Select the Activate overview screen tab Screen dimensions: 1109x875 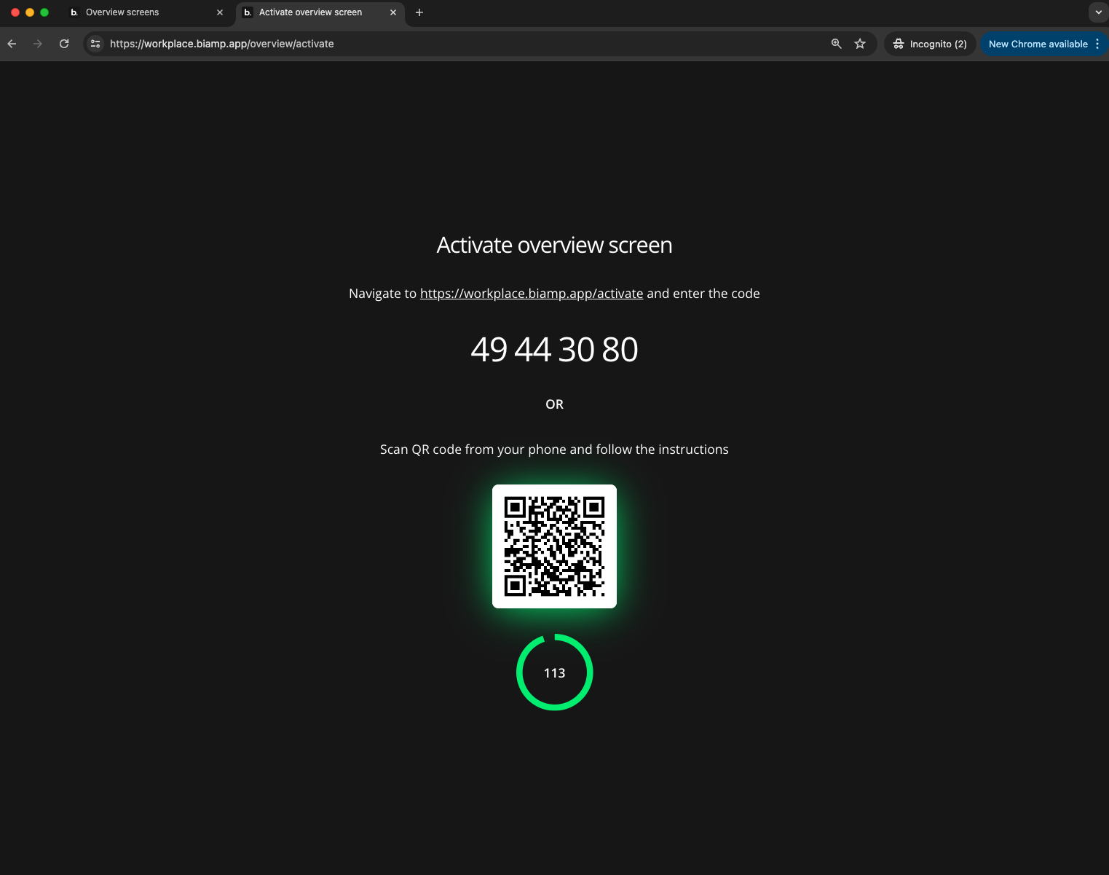pos(320,12)
